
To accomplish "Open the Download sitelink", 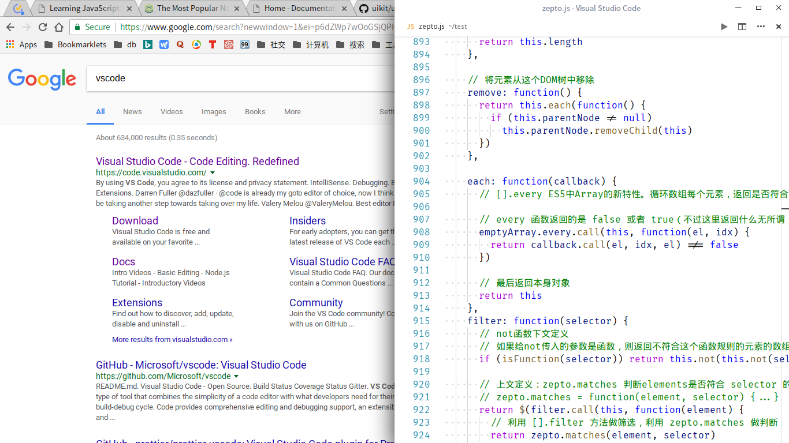I will tap(135, 221).
